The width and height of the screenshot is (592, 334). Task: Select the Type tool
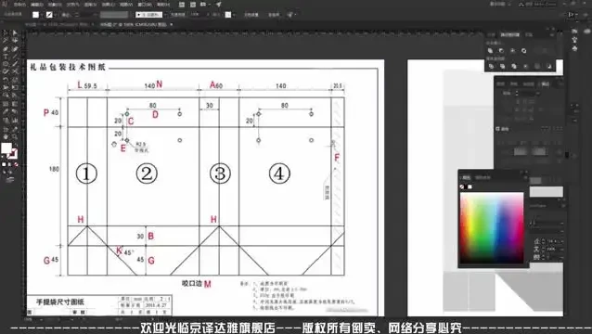pyautogui.click(x=6, y=56)
